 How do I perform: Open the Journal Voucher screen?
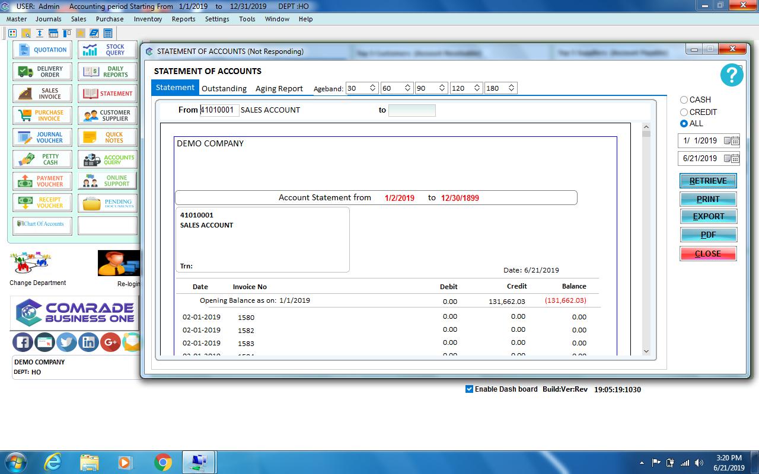coord(42,137)
